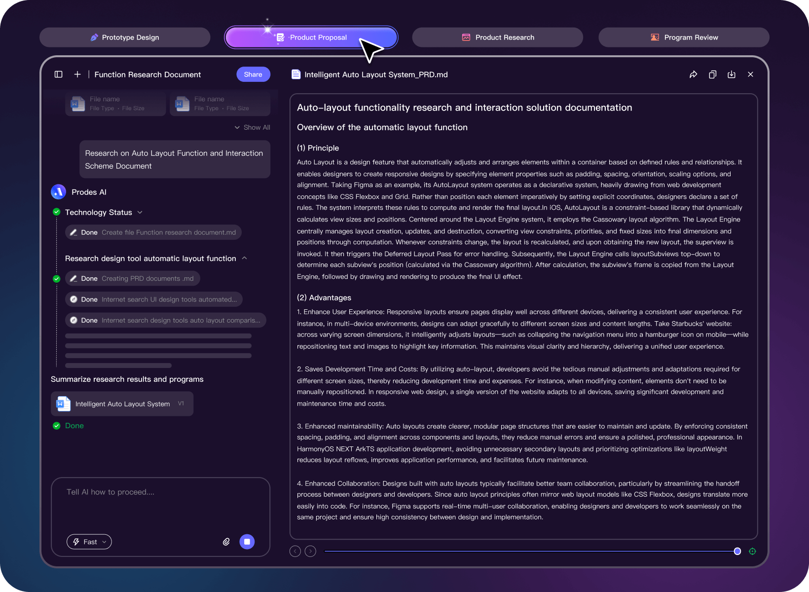This screenshot has width=809, height=592.
Task: Open the Program Review tab
Action: coord(684,37)
